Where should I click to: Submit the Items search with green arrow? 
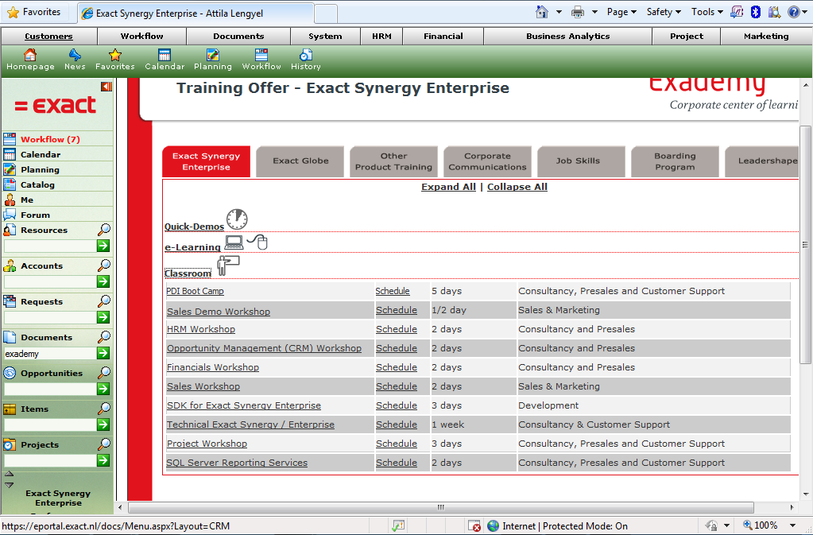tap(103, 425)
